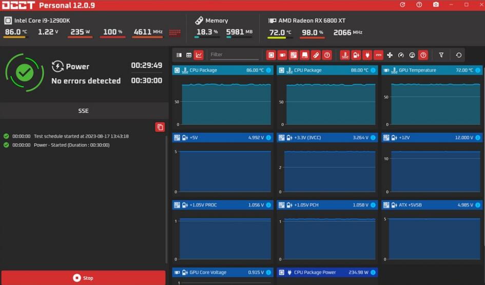Viewport: 485px width, 285px height.
Task: Click the reset graphs icon in toolbar
Action: tap(459, 55)
